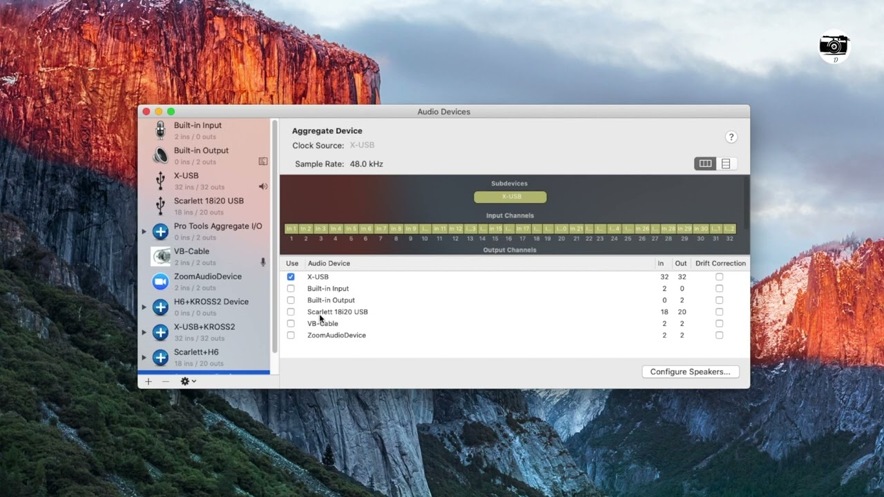Check Use for VB-Cable
The image size is (884, 497).
click(291, 324)
